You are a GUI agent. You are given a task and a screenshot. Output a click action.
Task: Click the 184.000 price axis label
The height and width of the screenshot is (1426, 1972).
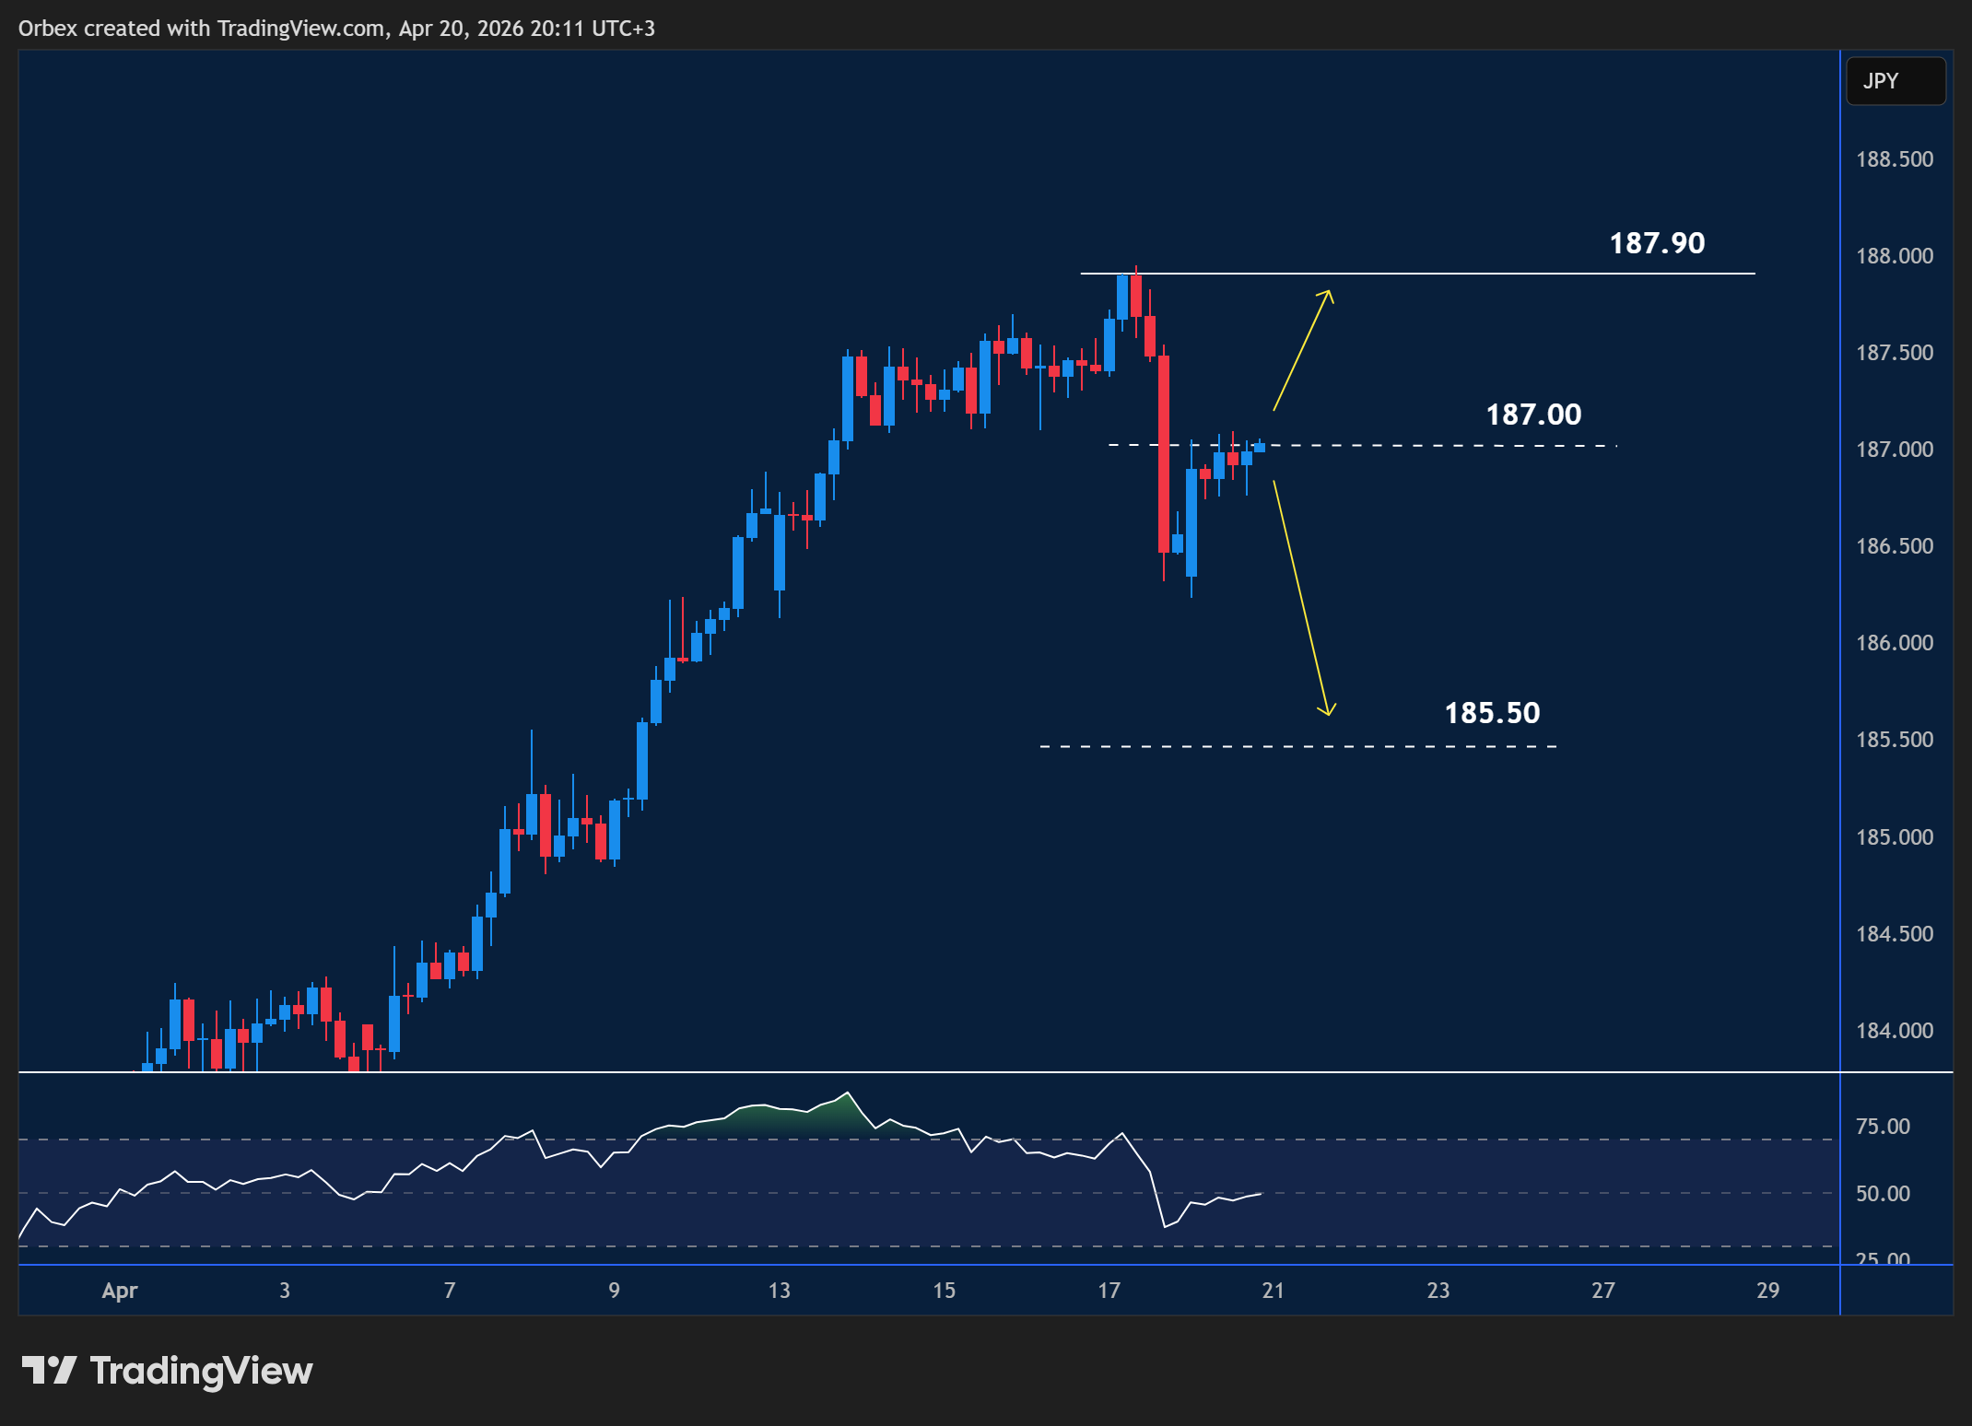point(1894,1031)
